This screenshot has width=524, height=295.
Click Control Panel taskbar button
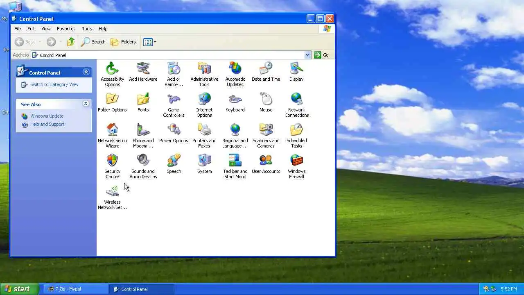pyautogui.click(x=142, y=289)
